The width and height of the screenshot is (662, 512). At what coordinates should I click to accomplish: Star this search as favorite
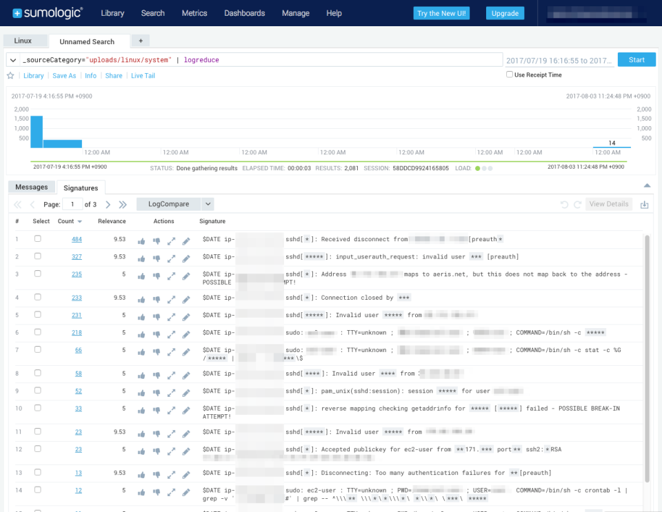[x=10, y=76]
